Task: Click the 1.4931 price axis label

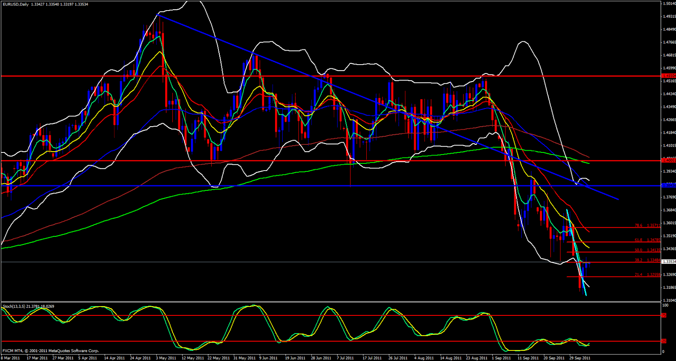Action: pos(669,16)
